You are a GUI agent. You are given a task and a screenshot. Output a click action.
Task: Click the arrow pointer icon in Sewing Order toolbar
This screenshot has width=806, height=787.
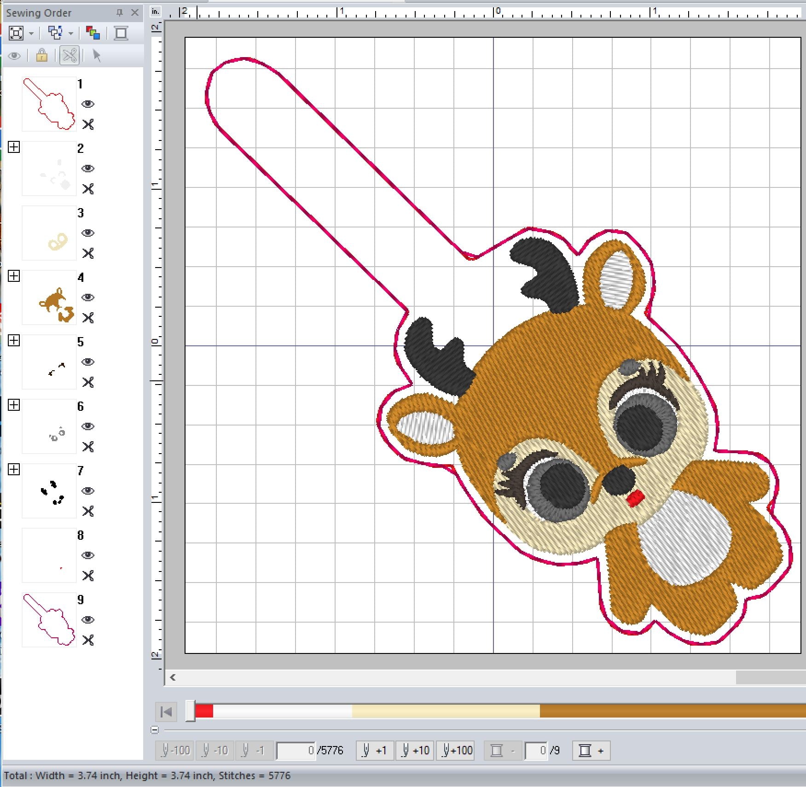[x=96, y=56]
